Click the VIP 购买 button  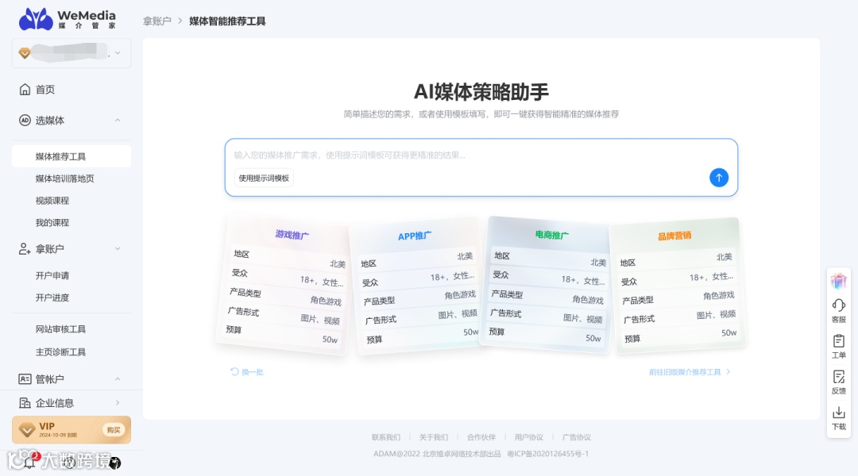point(114,430)
